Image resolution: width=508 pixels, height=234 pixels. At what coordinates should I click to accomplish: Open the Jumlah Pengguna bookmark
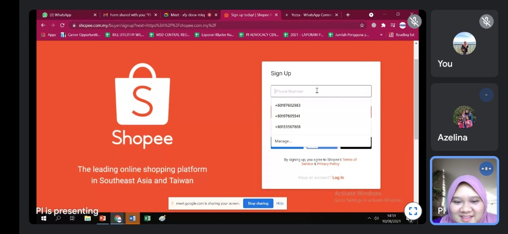pos(349,35)
